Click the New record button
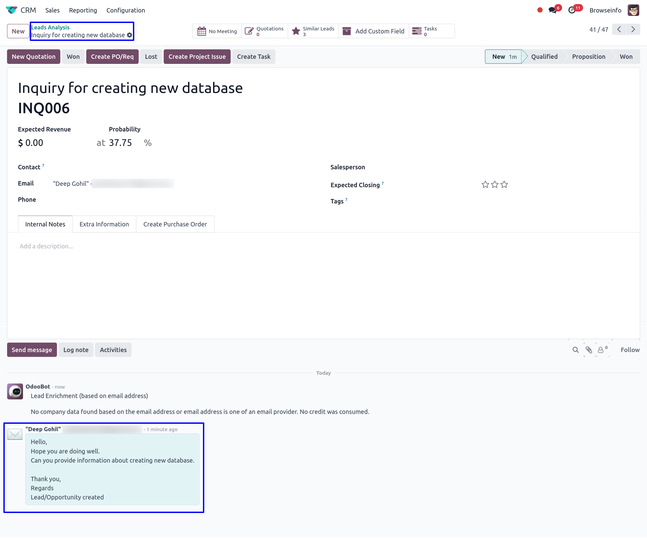Viewport: 647px width, 538px height. 18,31
